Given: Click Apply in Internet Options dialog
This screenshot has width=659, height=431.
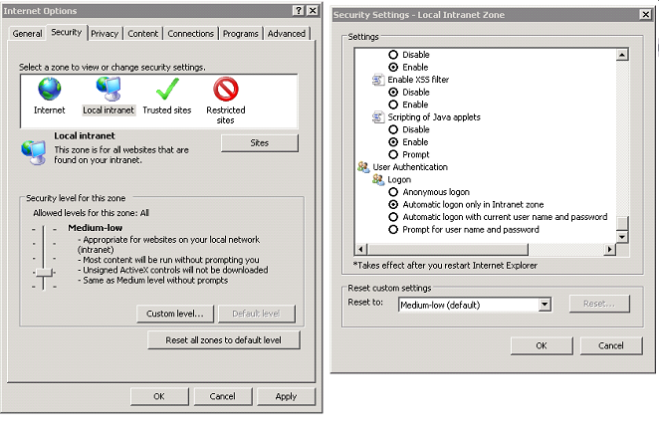Looking at the screenshot, I should pyautogui.click(x=287, y=396).
